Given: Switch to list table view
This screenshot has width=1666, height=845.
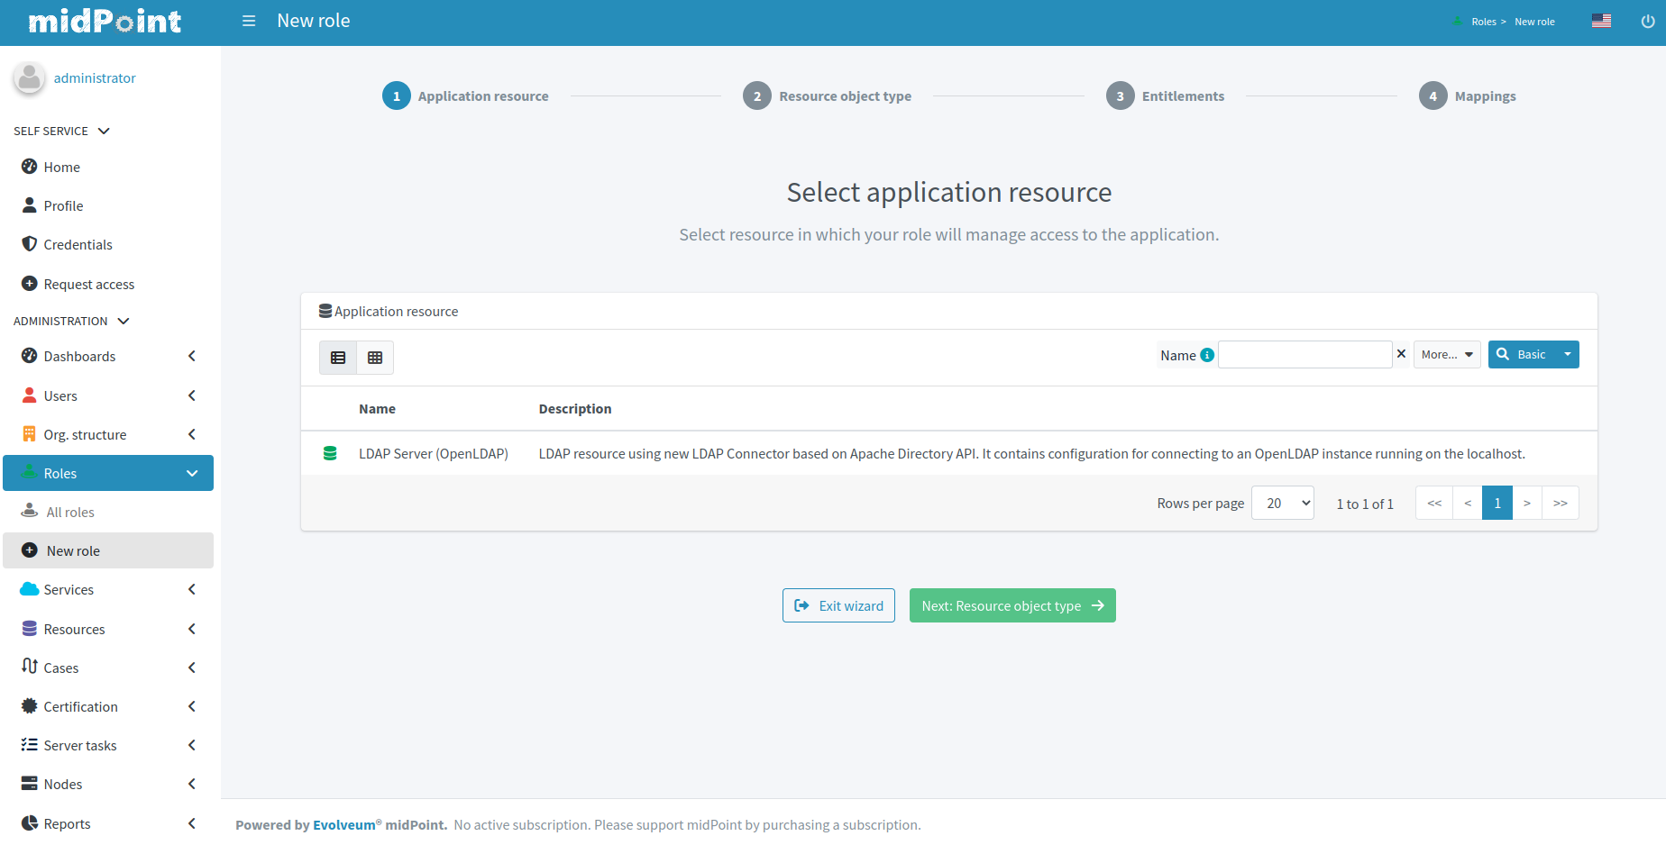Looking at the screenshot, I should [338, 358].
